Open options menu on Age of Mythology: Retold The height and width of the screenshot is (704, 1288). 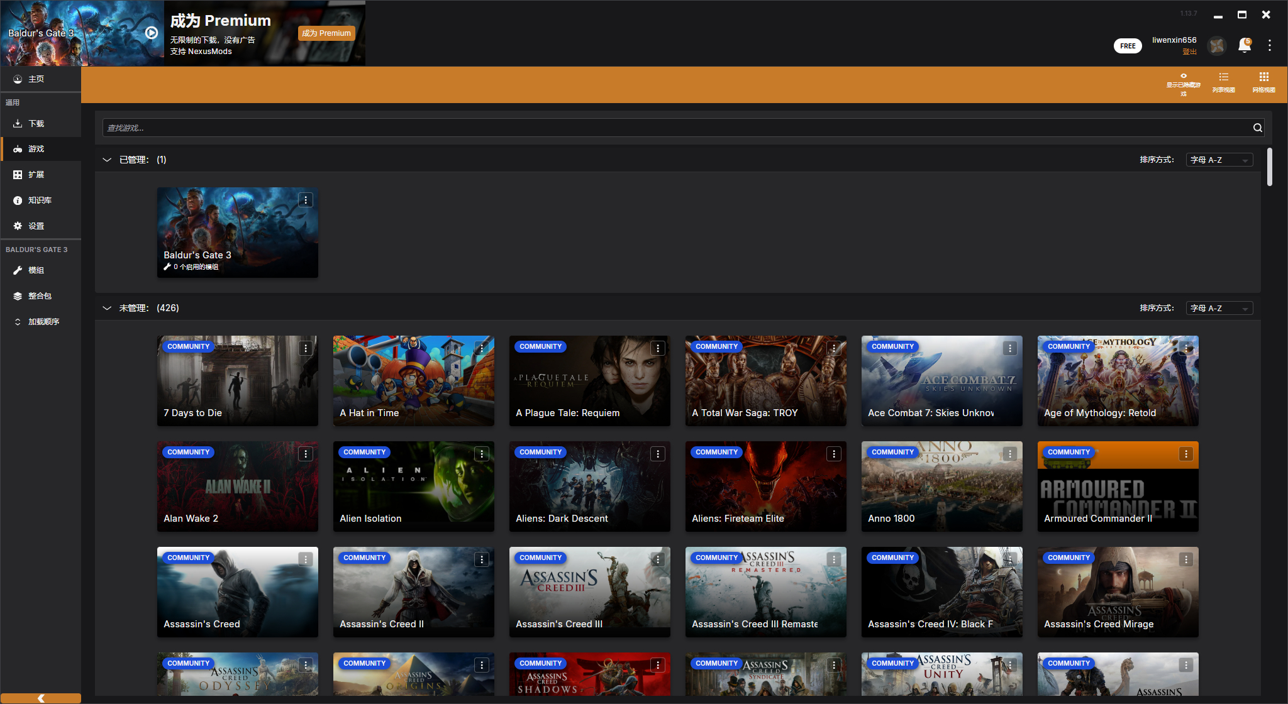pos(1186,348)
